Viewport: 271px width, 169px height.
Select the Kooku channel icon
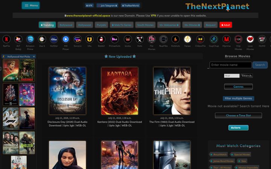point(128,39)
